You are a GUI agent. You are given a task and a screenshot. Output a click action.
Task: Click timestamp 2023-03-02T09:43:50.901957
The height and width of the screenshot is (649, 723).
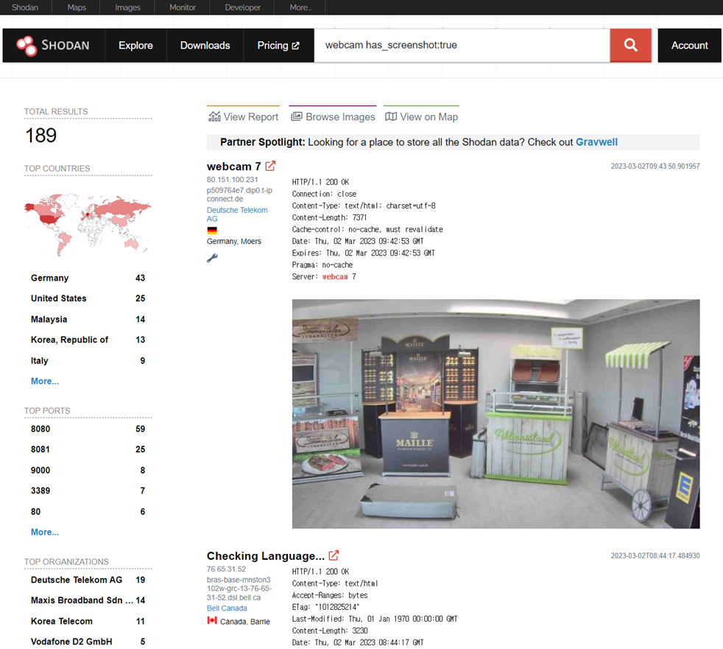[x=655, y=166]
